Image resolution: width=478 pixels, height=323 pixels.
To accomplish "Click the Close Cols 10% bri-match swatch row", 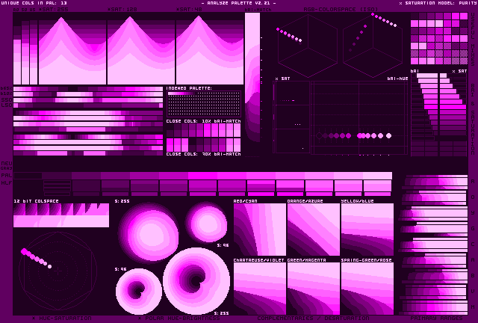I will coord(203,130).
